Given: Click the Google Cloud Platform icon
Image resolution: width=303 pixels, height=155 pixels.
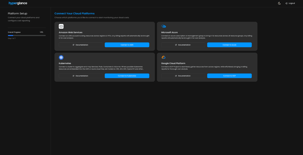Looking at the screenshot, I should [x=164, y=57].
